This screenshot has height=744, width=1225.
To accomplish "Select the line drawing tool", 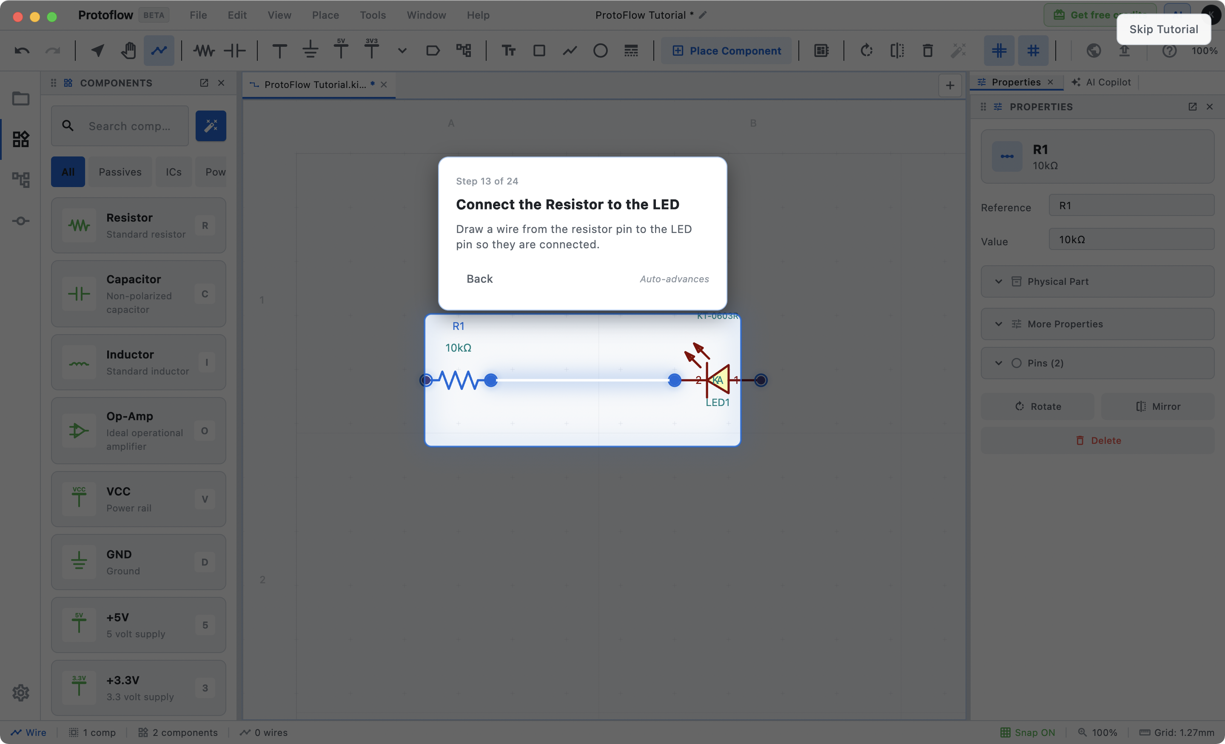I will [570, 51].
